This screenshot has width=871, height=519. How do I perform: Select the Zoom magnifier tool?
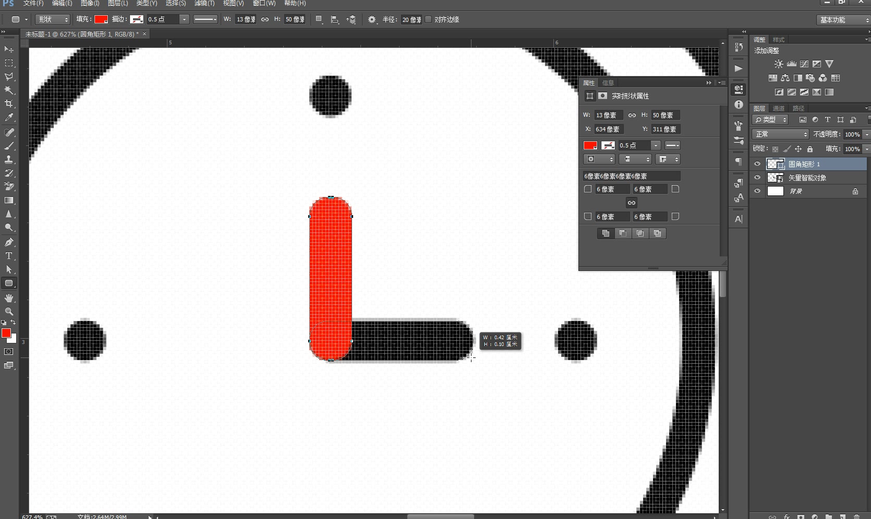pos(9,312)
